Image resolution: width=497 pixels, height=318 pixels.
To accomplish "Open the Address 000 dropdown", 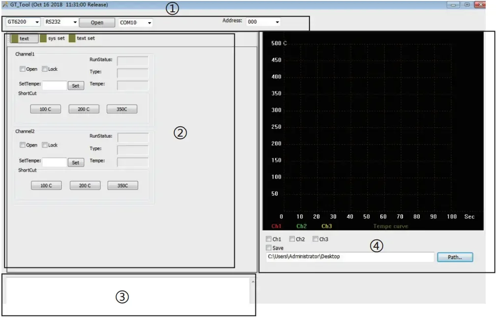I will coord(263,22).
